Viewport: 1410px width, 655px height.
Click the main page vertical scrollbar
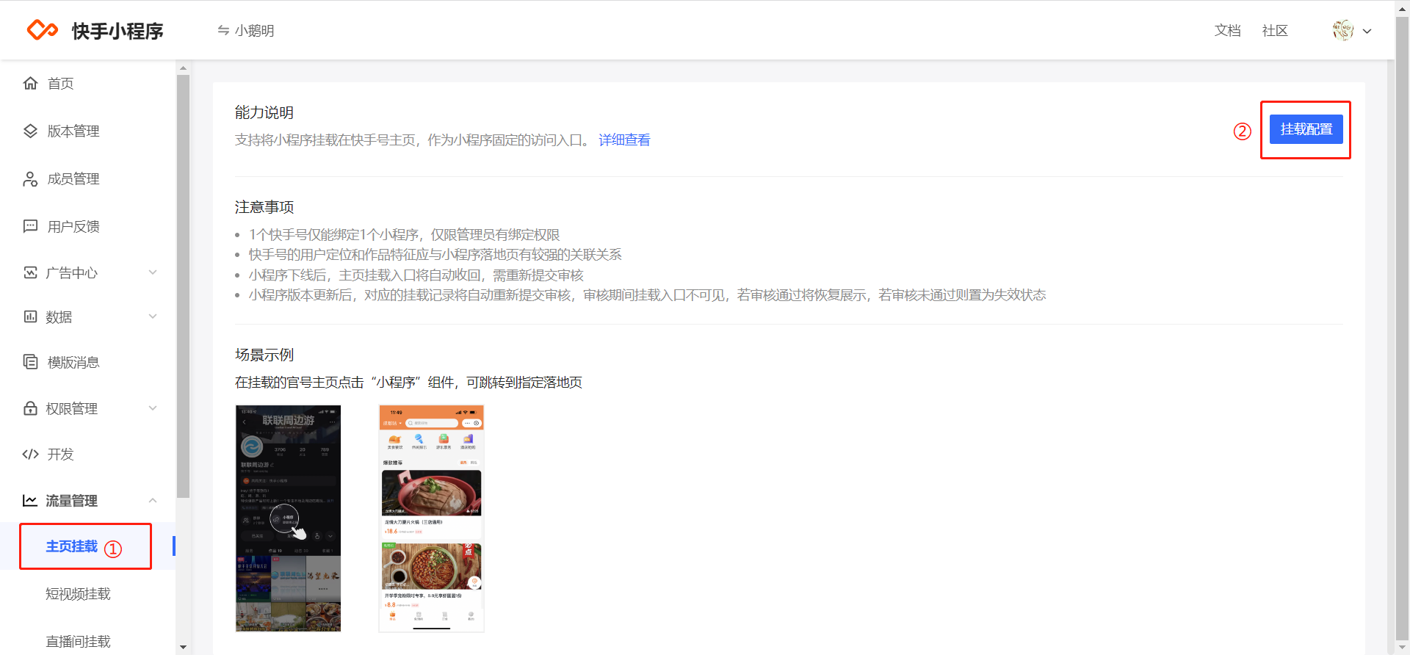click(x=1402, y=327)
